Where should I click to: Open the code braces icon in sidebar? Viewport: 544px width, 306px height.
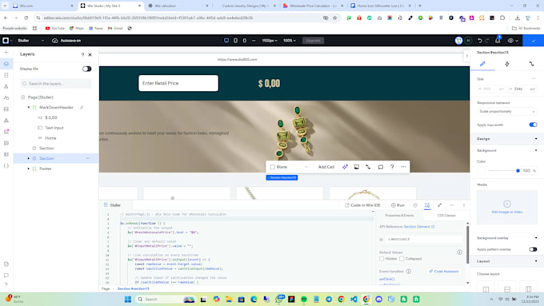point(6,165)
